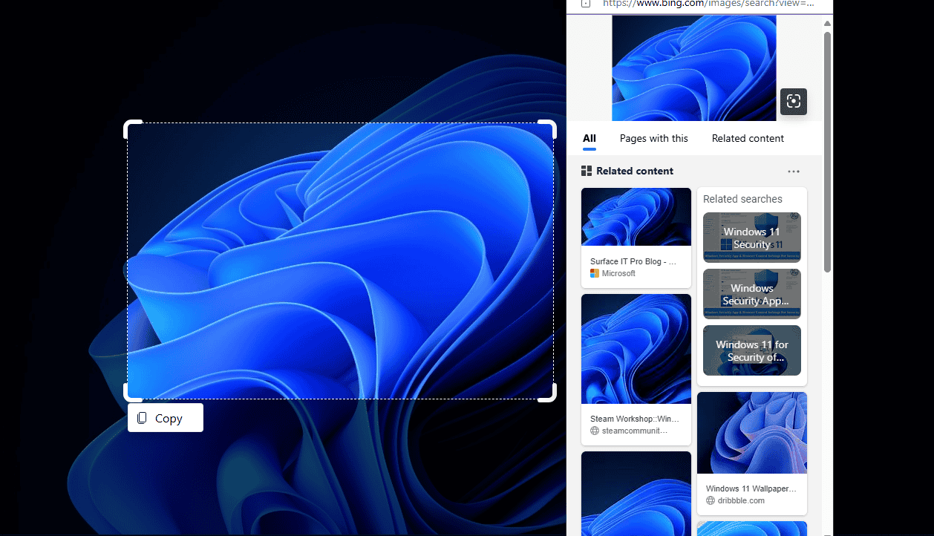The width and height of the screenshot is (934, 536).
Task: Open the Surface IT Pro Blog thumbnail image
Action: [636, 217]
